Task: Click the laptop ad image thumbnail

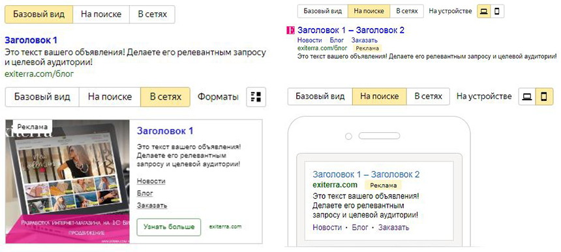Action: tap(68, 182)
